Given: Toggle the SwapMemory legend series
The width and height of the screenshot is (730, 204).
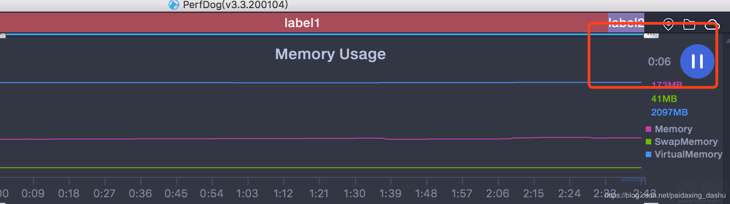Looking at the screenshot, I should [686, 142].
